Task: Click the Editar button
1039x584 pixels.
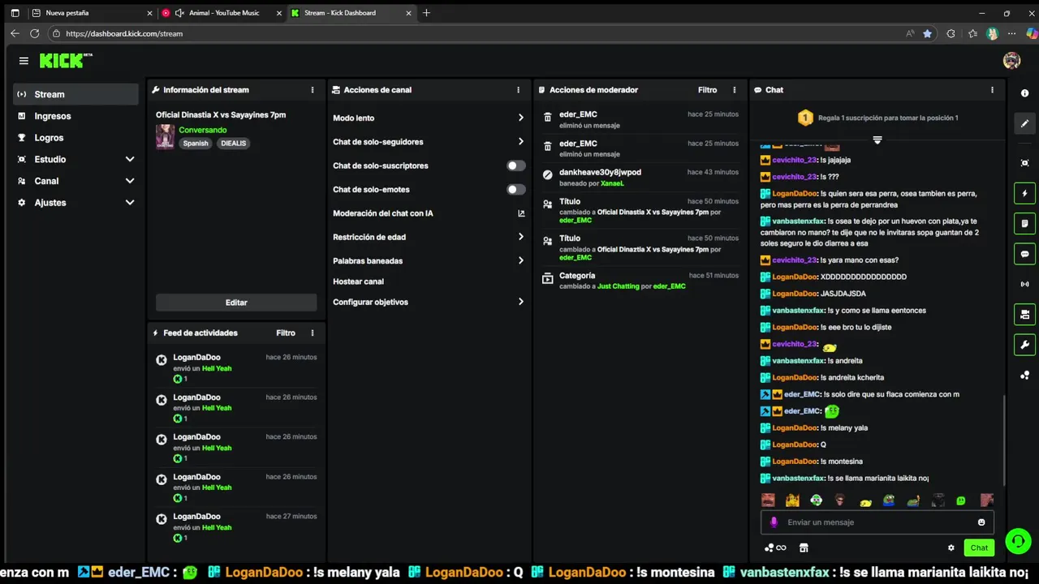Action: 236,303
